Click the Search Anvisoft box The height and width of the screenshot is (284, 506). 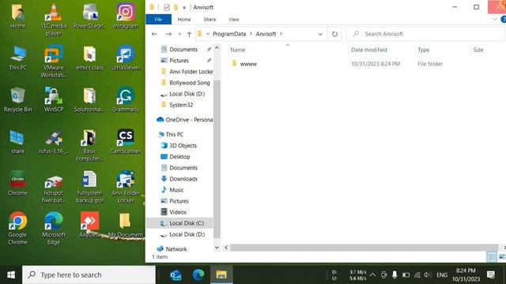425,34
